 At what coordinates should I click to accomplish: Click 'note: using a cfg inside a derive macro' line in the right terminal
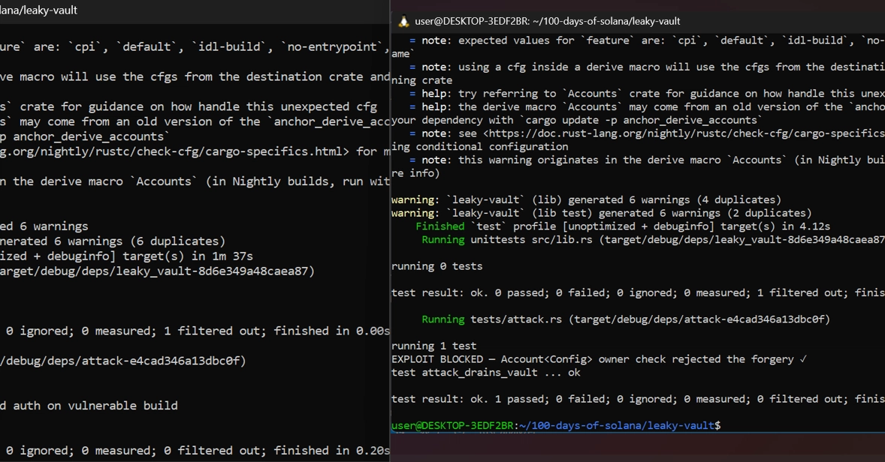click(647, 67)
